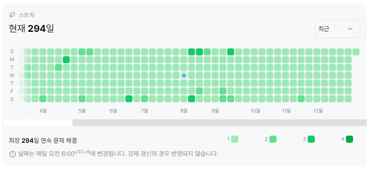Image resolution: width=371 pixels, height=169 pixels.
Task: Open the 최근 dropdown
Action: point(338,29)
